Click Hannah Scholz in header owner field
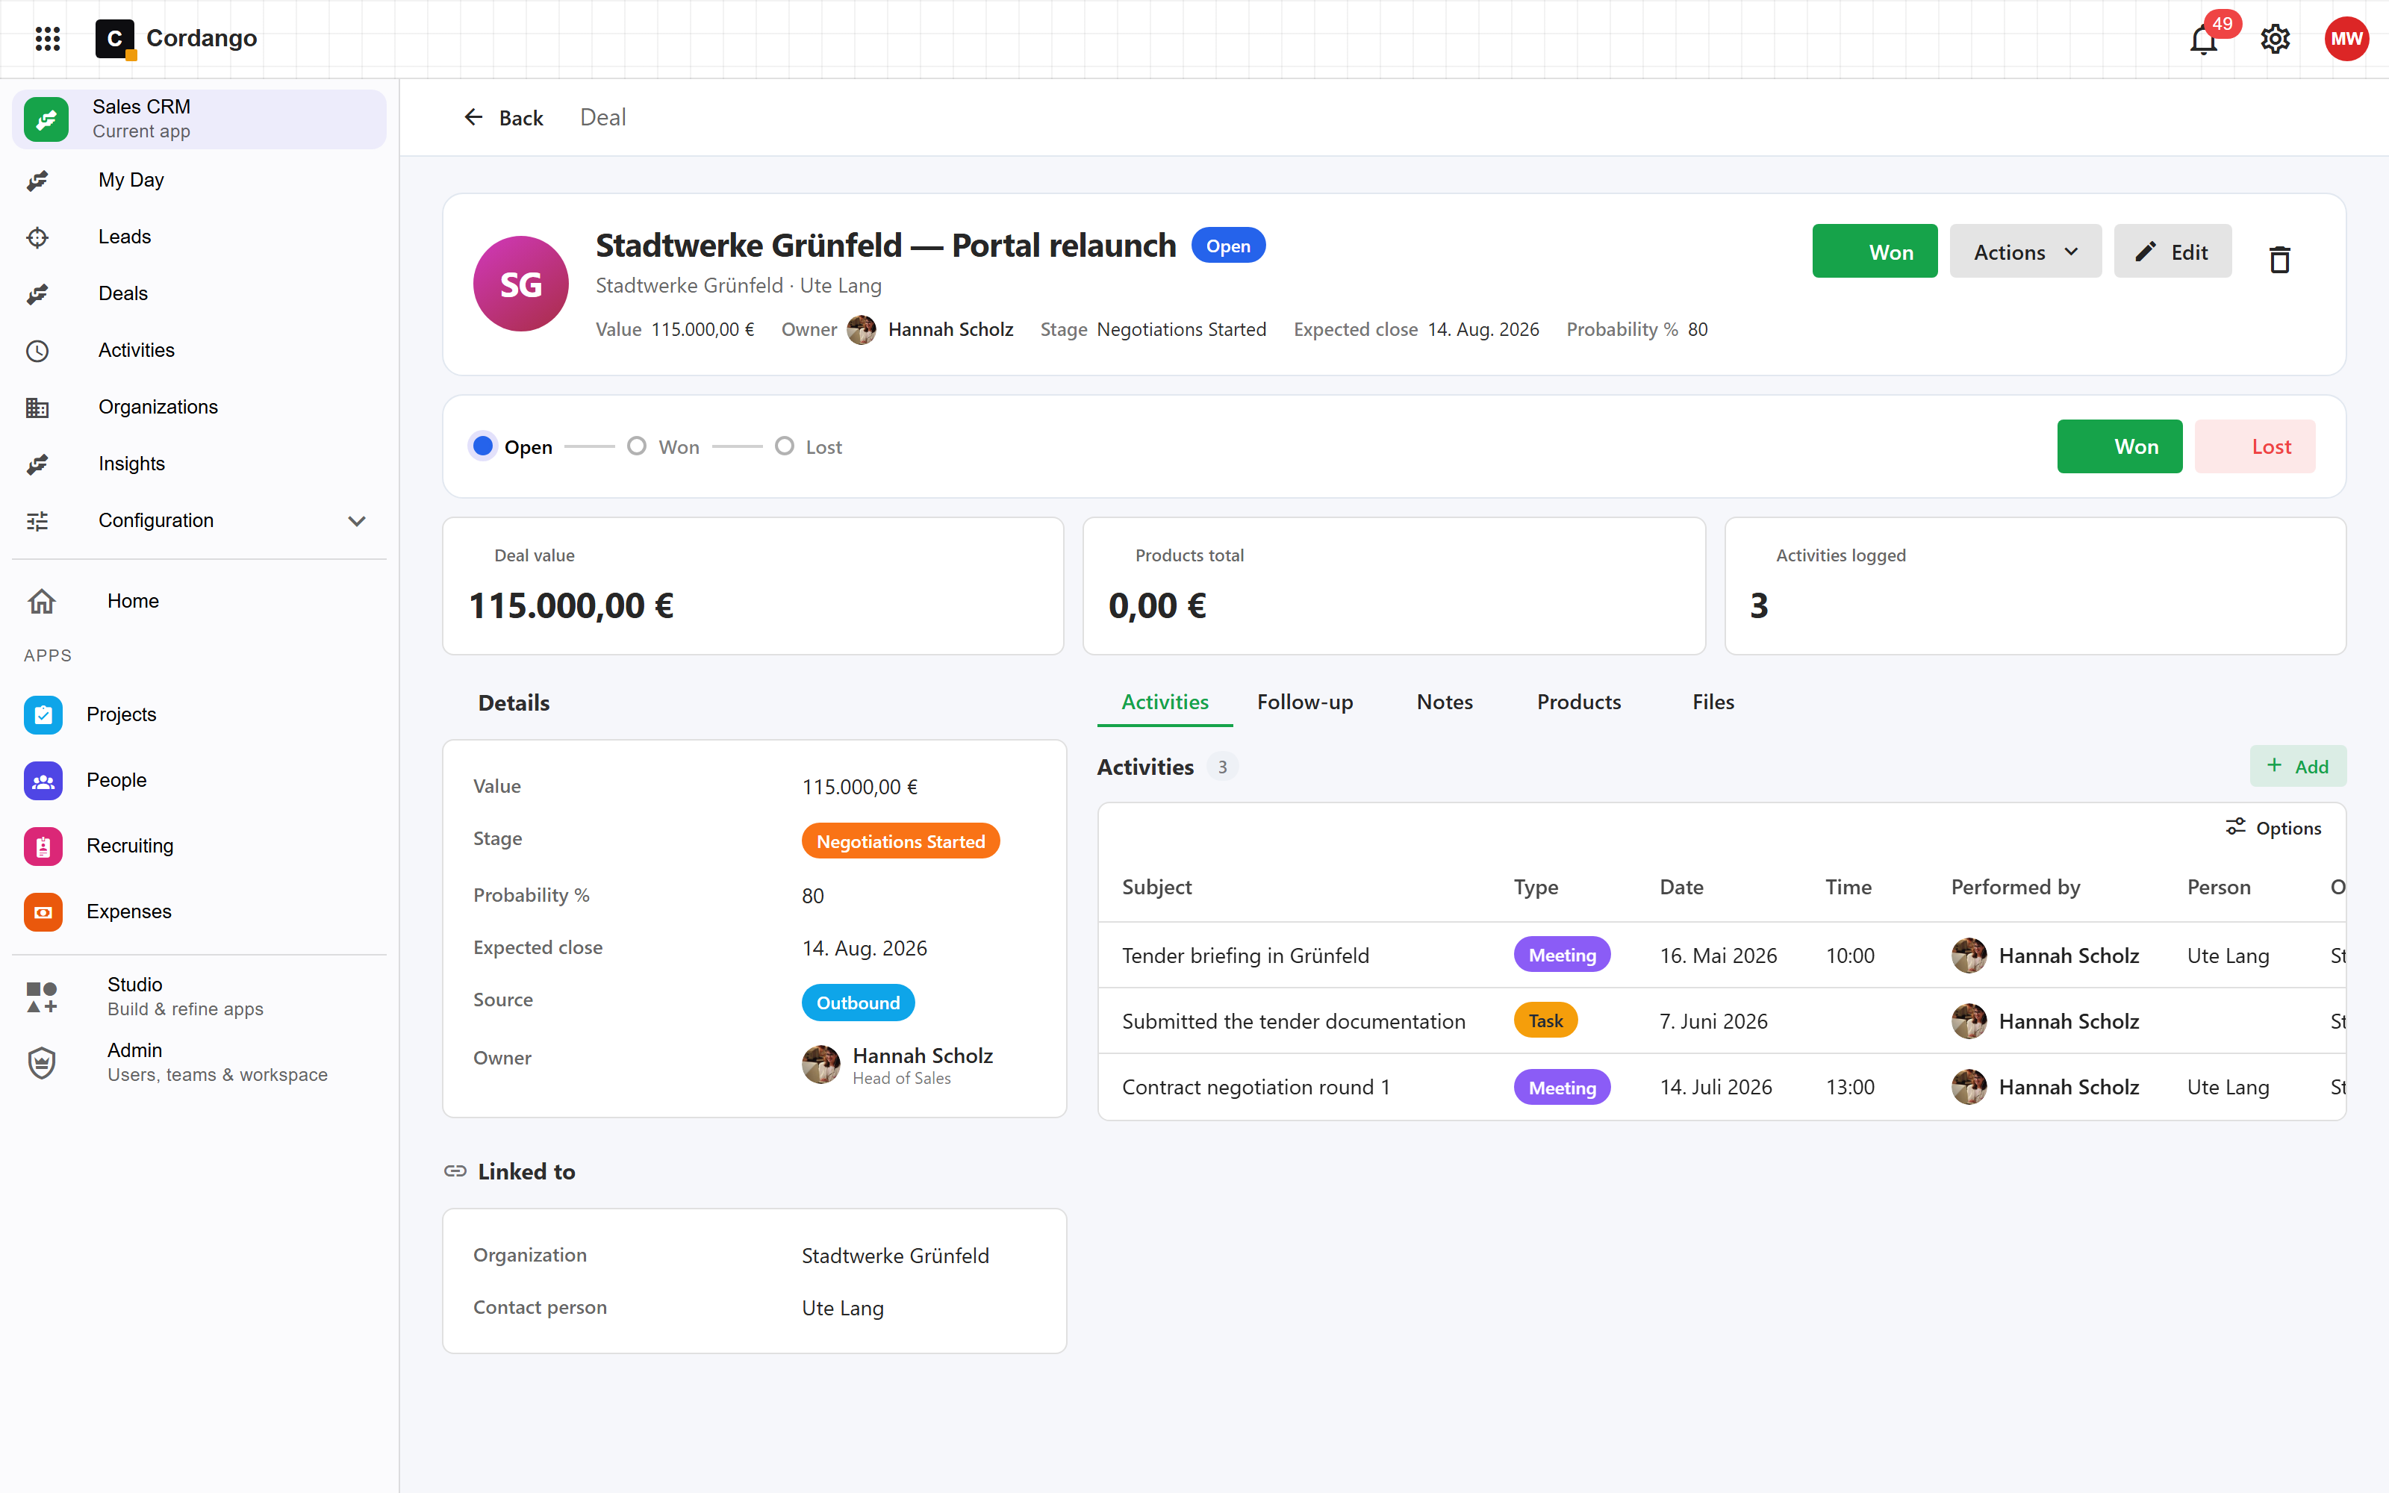Screen dimensions: 2389x1493 930,330
